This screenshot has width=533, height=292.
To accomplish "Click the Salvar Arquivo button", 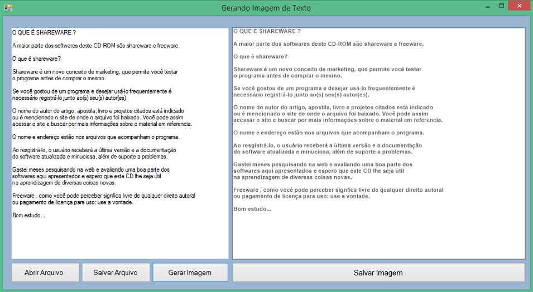I will 116,272.
